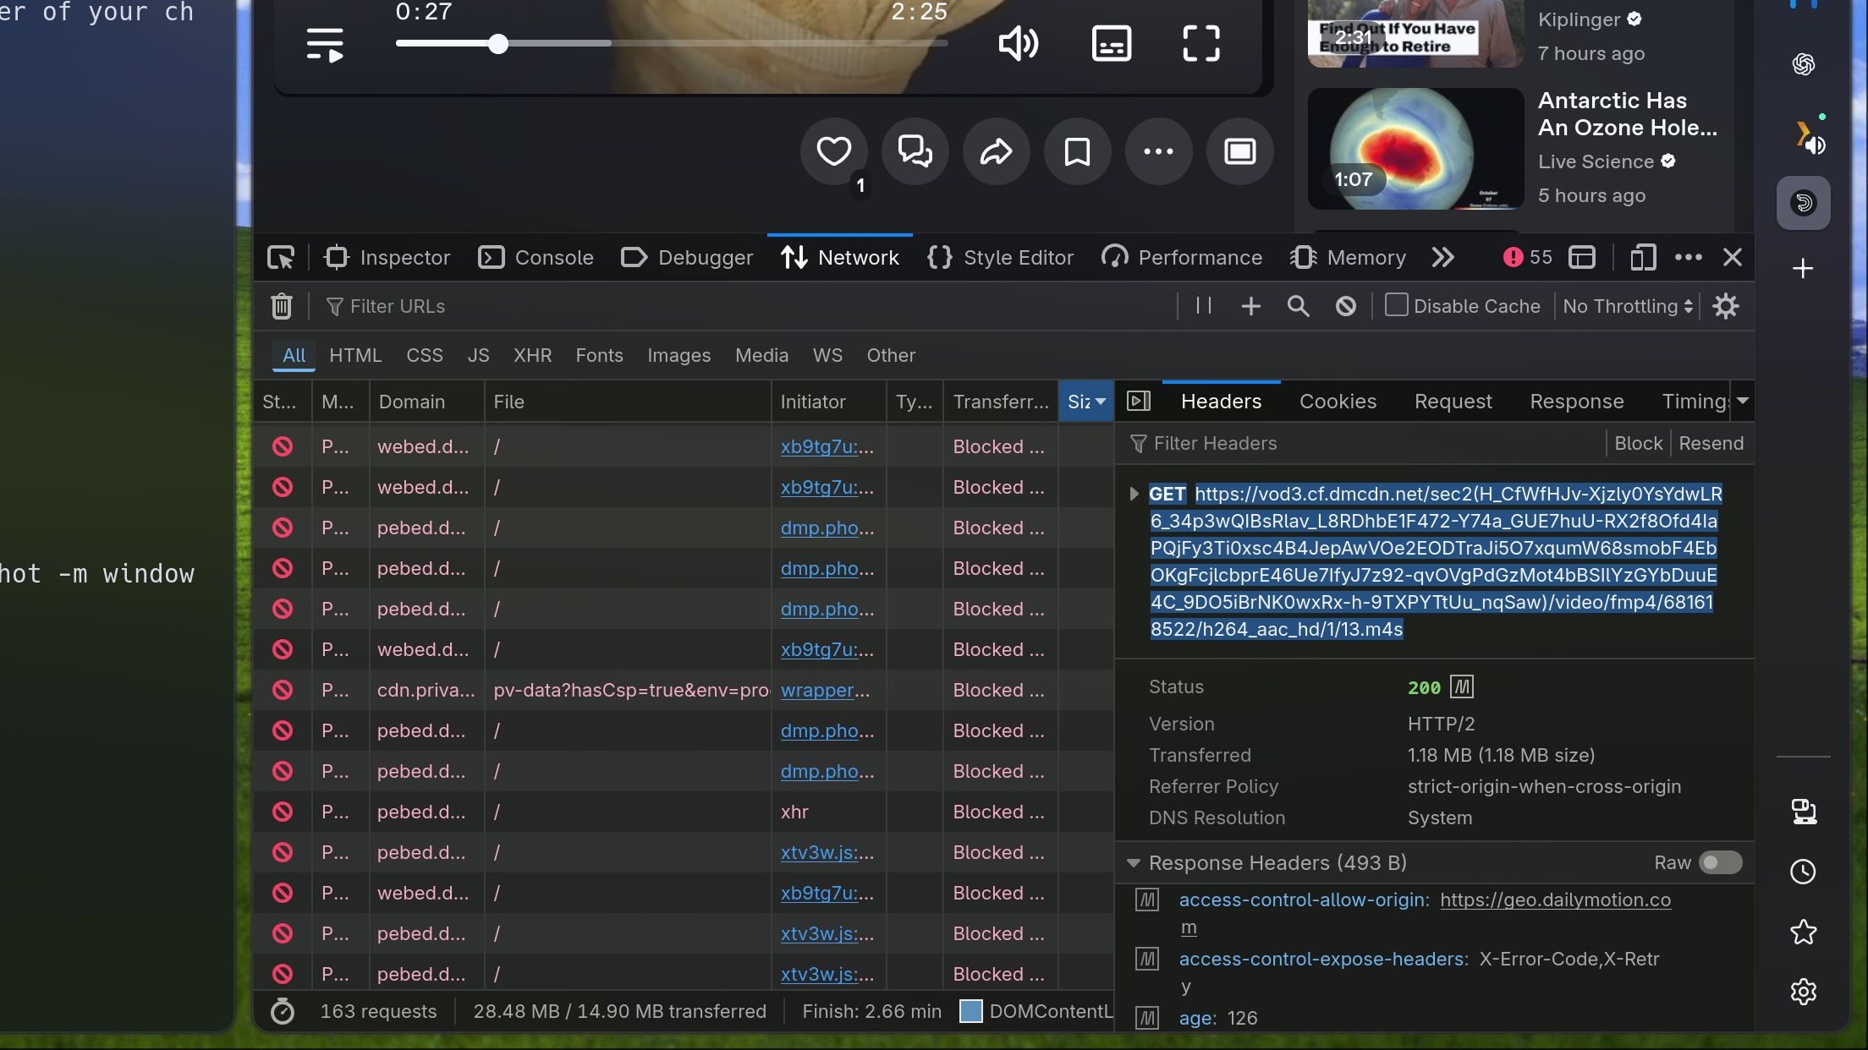
Task: Open the video playlist queue icon
Action: tap(325, 45)
